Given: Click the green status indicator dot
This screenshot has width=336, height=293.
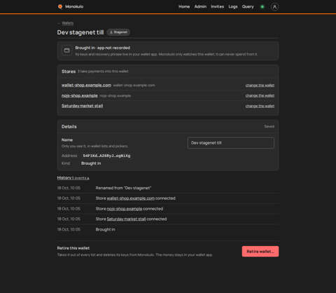Looking at the screenshot, I should click(x=262, y=7).
